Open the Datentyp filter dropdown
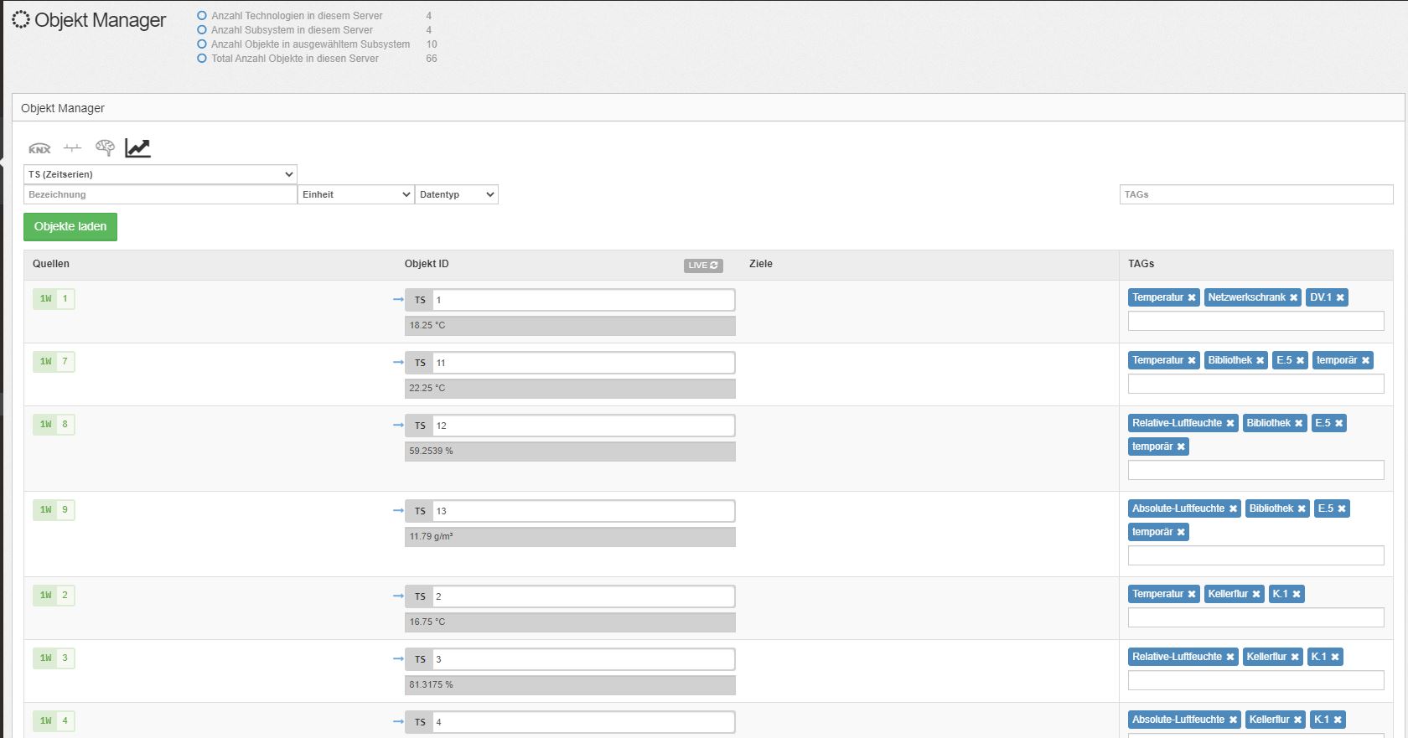 tap(457, 194)
